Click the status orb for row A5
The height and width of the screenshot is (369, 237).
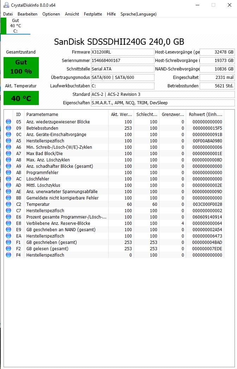pyautogui.click(x=8, y=141)
